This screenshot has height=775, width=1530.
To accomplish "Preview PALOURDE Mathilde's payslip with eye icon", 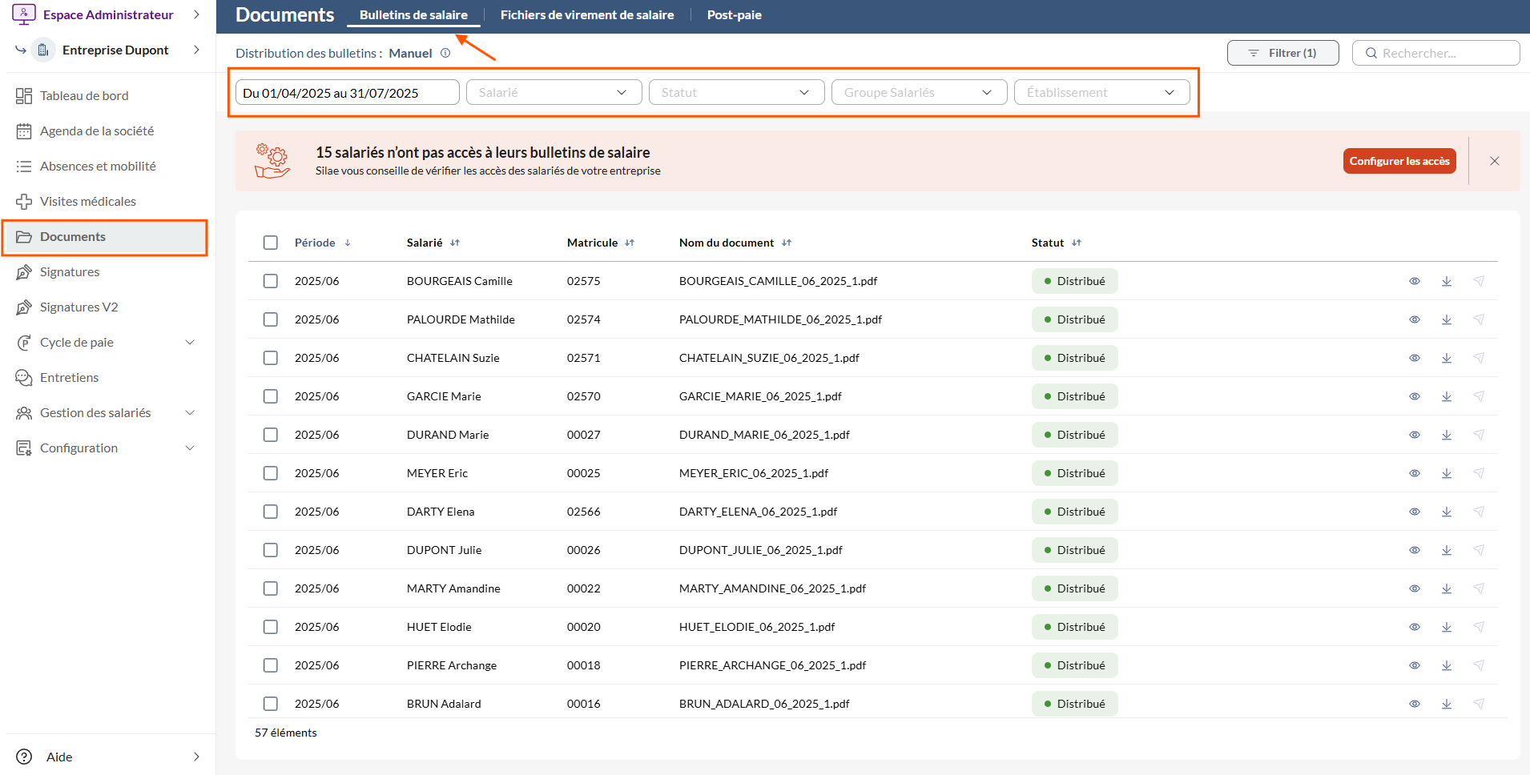I will (x=1415, y=319).
